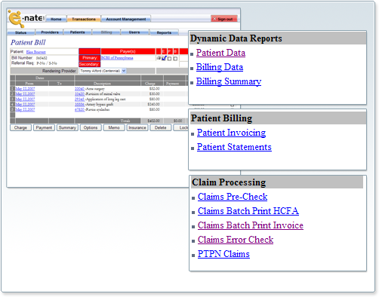Open the Patient Data report link
Screen dimensions: 379x303
[x=220, y=53]
